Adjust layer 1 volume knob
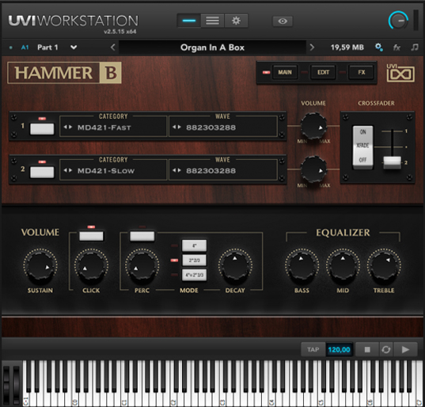 pos(313,126)
